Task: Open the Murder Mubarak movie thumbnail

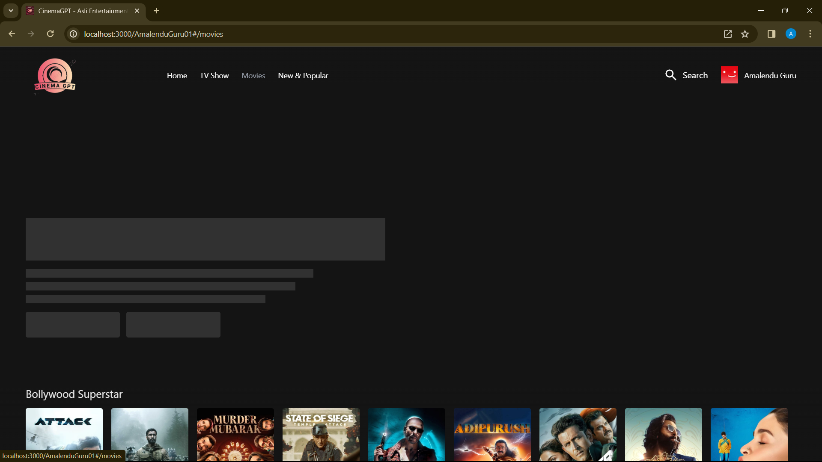Action: (235, 434)
